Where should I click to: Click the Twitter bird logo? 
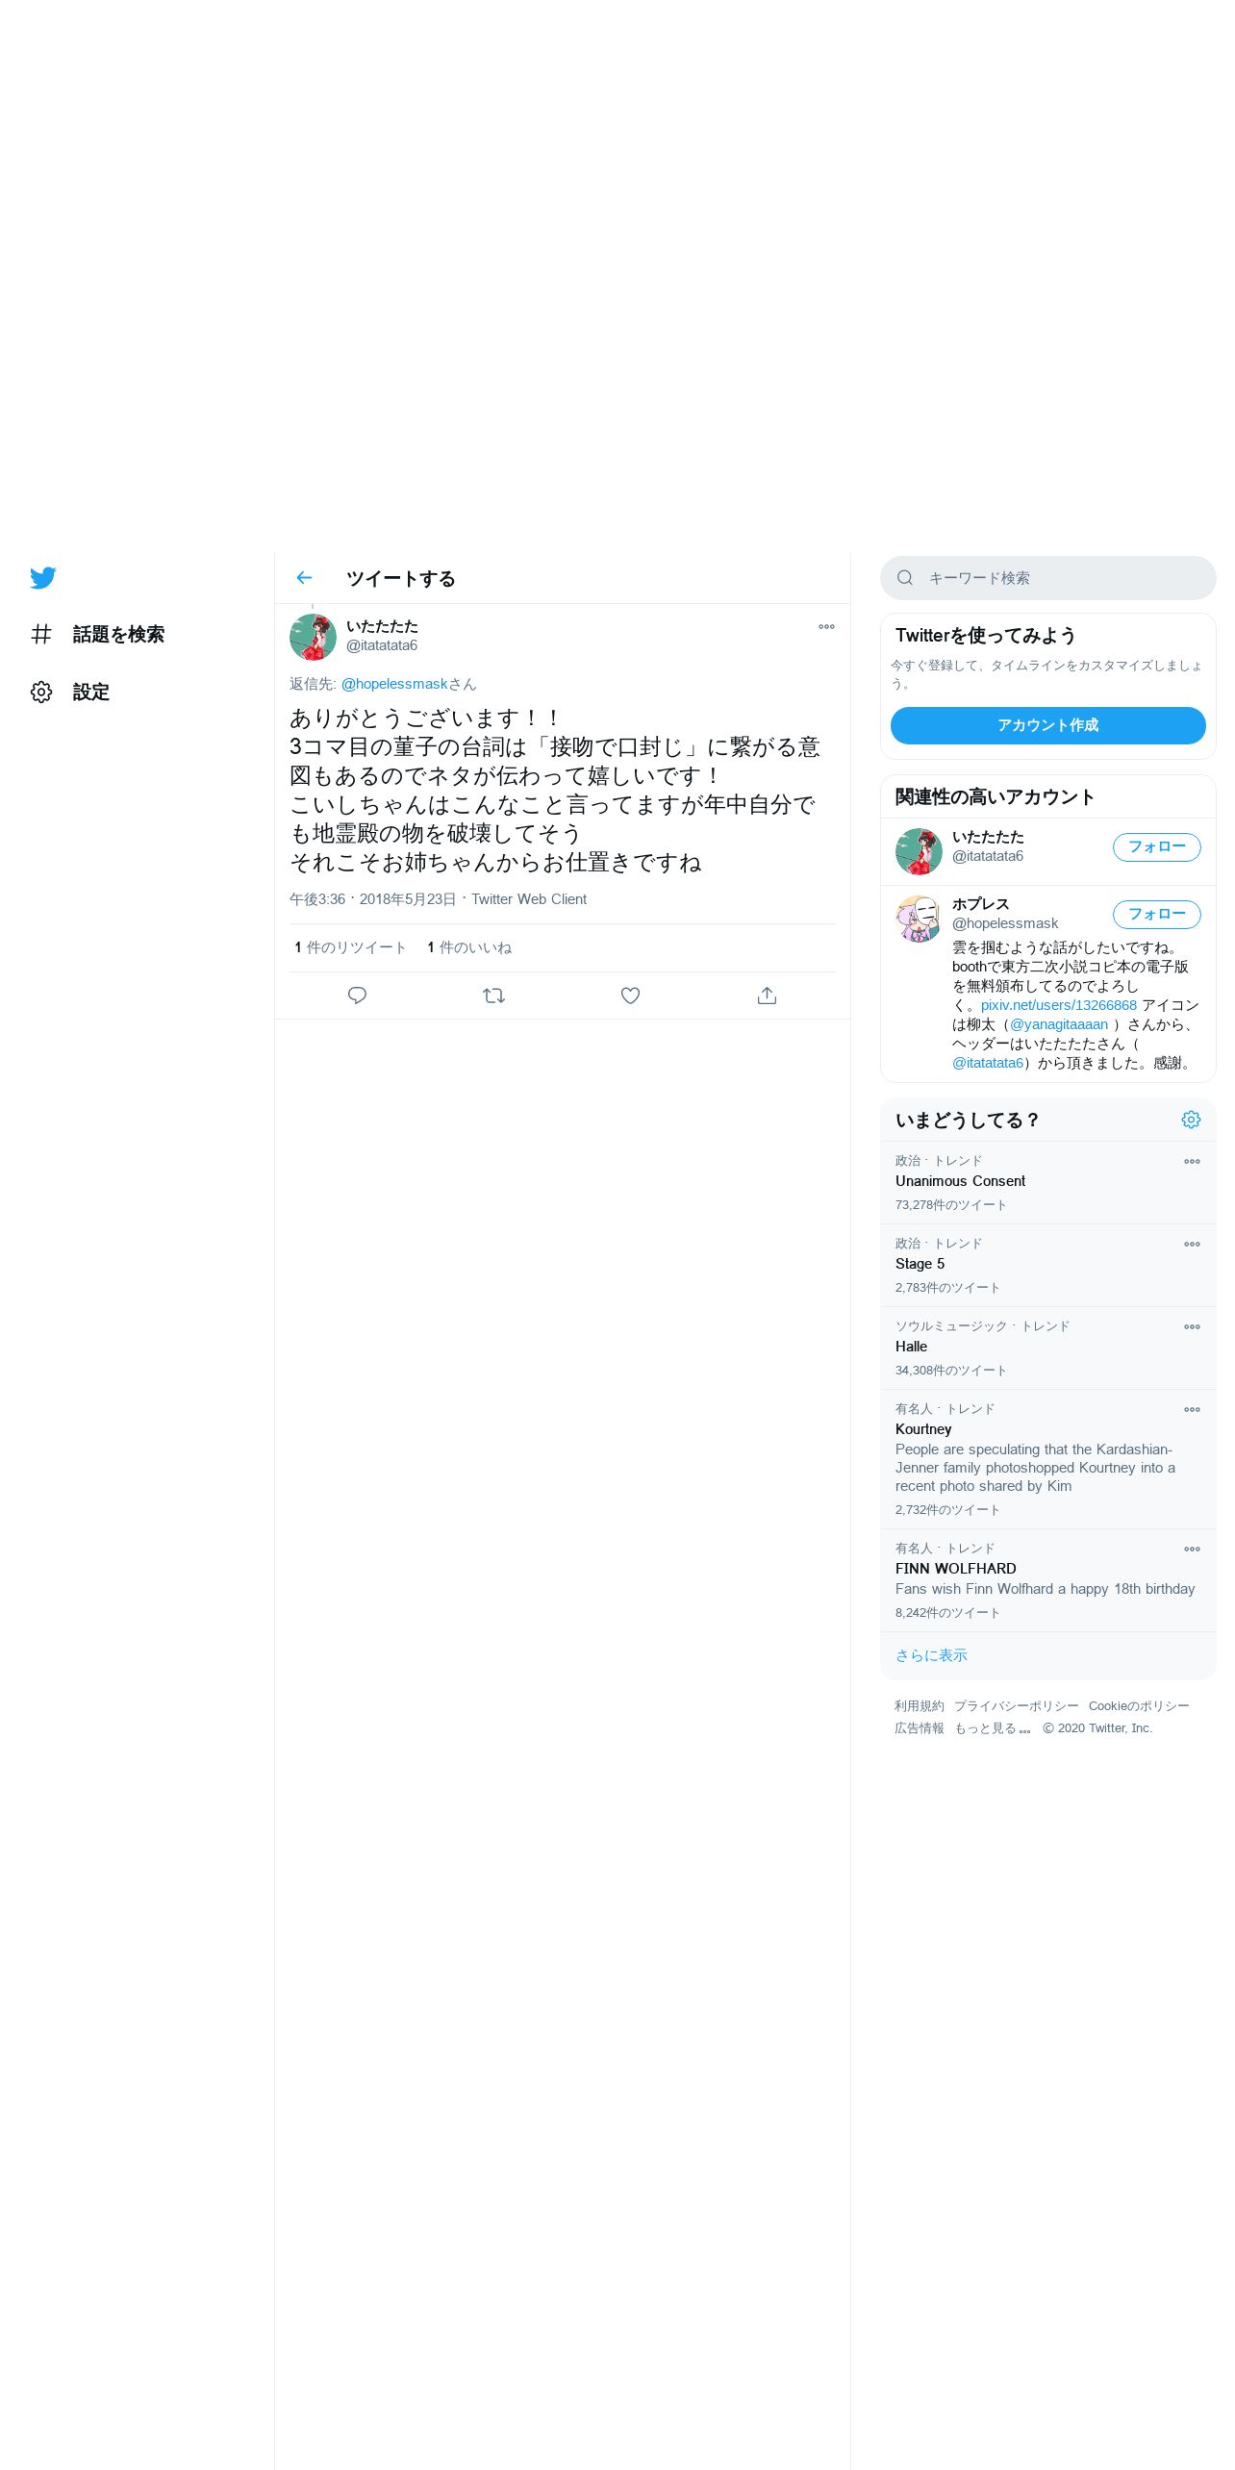(42, 578)
